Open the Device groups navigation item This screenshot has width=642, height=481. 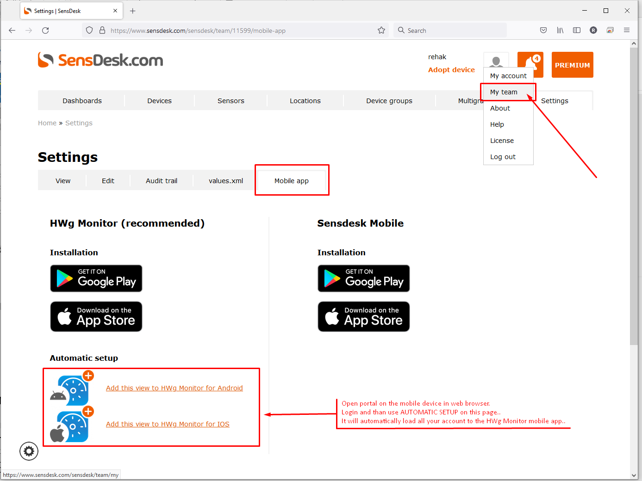(389, 101)
